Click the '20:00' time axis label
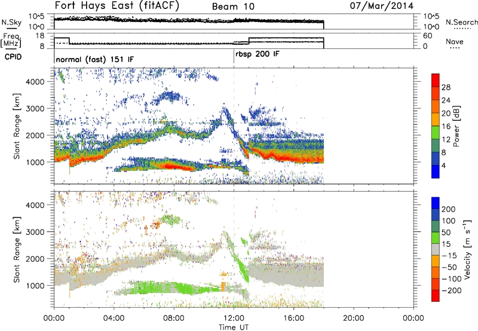The height and width of the screenshot is (331, 478). click(353, 318)
